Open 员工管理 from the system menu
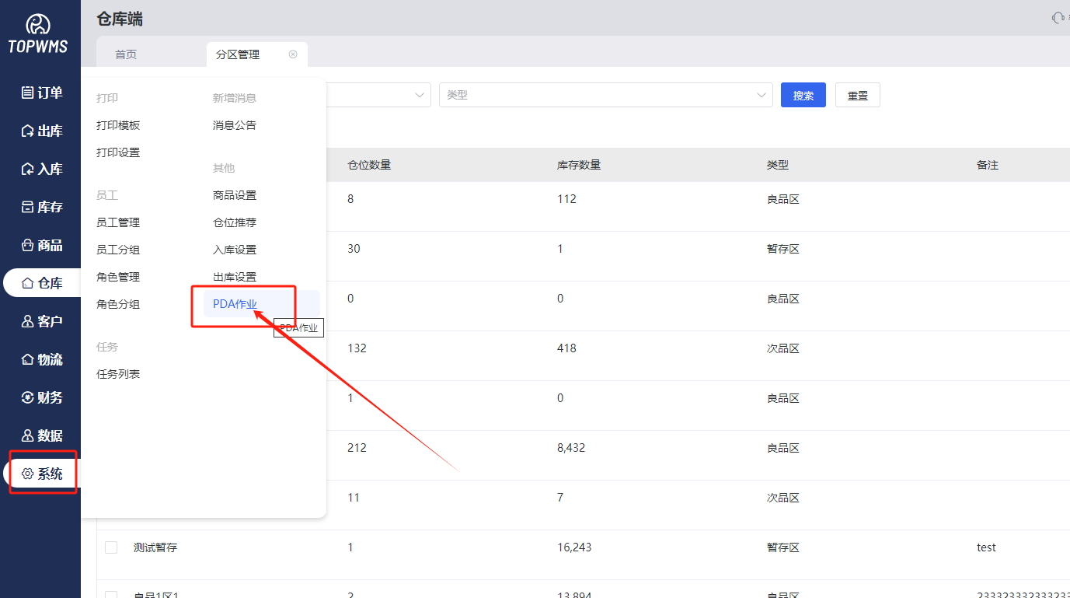This screenshot has height=598, width=1070. (x=118, y=222)
